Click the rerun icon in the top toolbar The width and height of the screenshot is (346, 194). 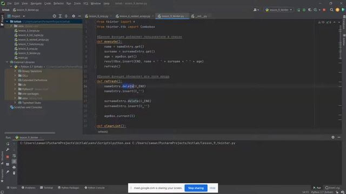[298, 10]
